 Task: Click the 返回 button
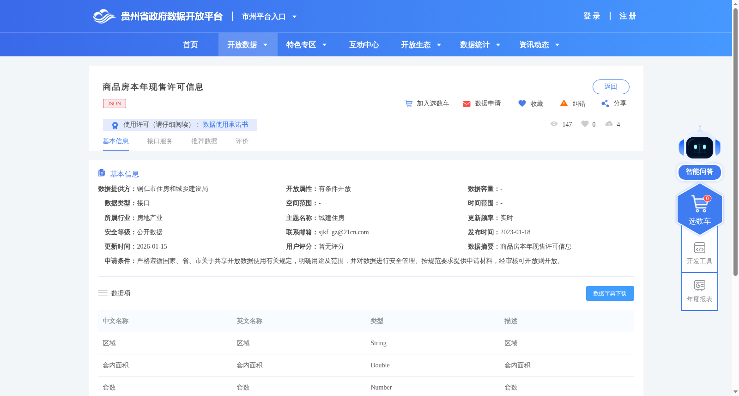click(611, 87)
